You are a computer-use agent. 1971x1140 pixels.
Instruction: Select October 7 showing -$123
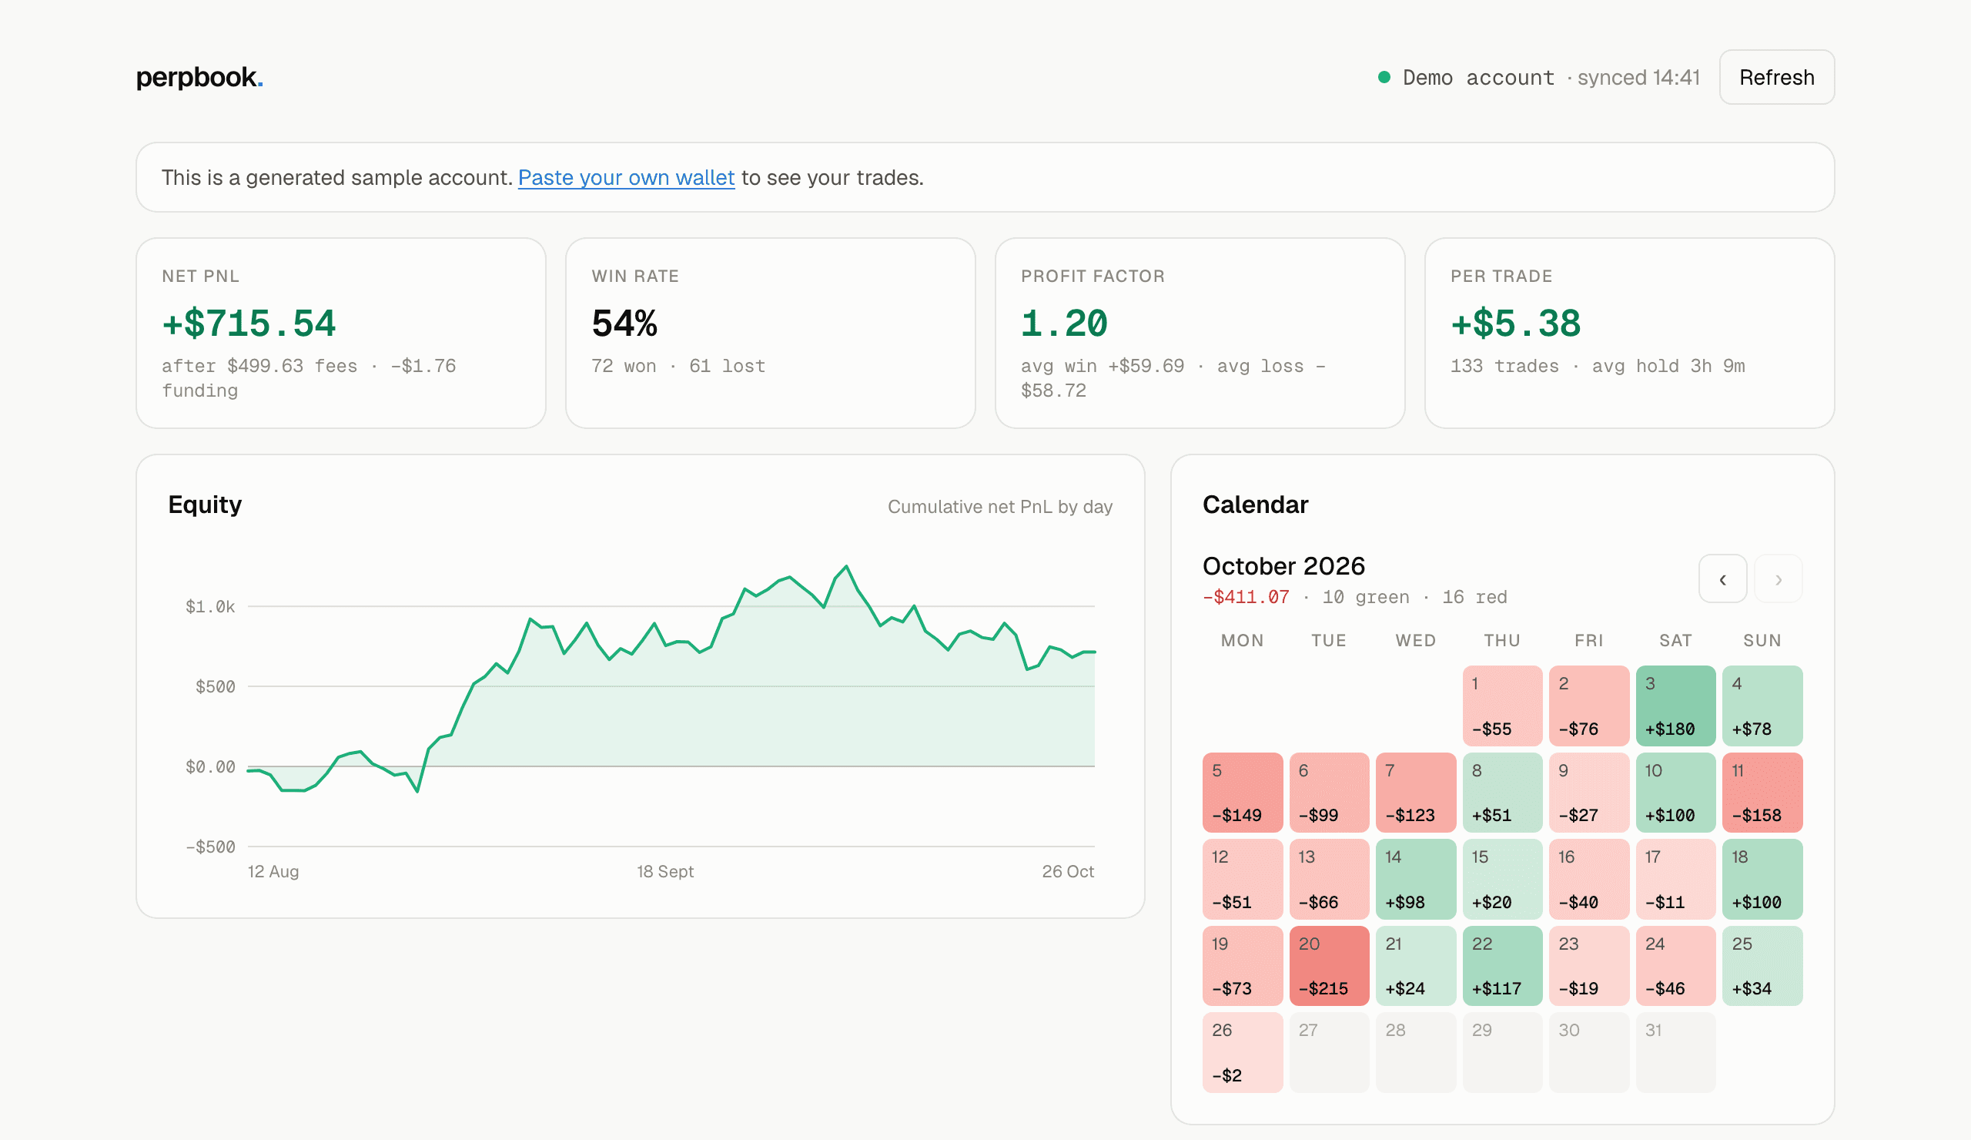pos(1416,793)
